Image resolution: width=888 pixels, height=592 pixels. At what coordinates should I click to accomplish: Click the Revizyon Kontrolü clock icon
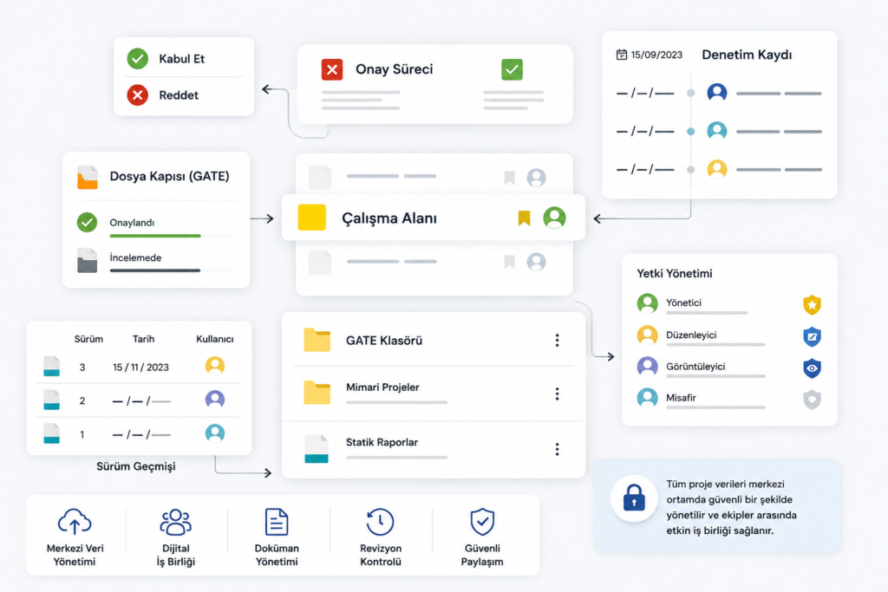(380, 522)
